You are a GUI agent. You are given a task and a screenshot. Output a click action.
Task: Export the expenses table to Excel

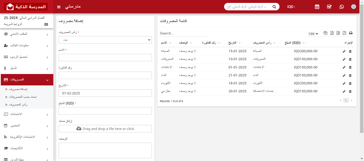click(x=332, y=33)
